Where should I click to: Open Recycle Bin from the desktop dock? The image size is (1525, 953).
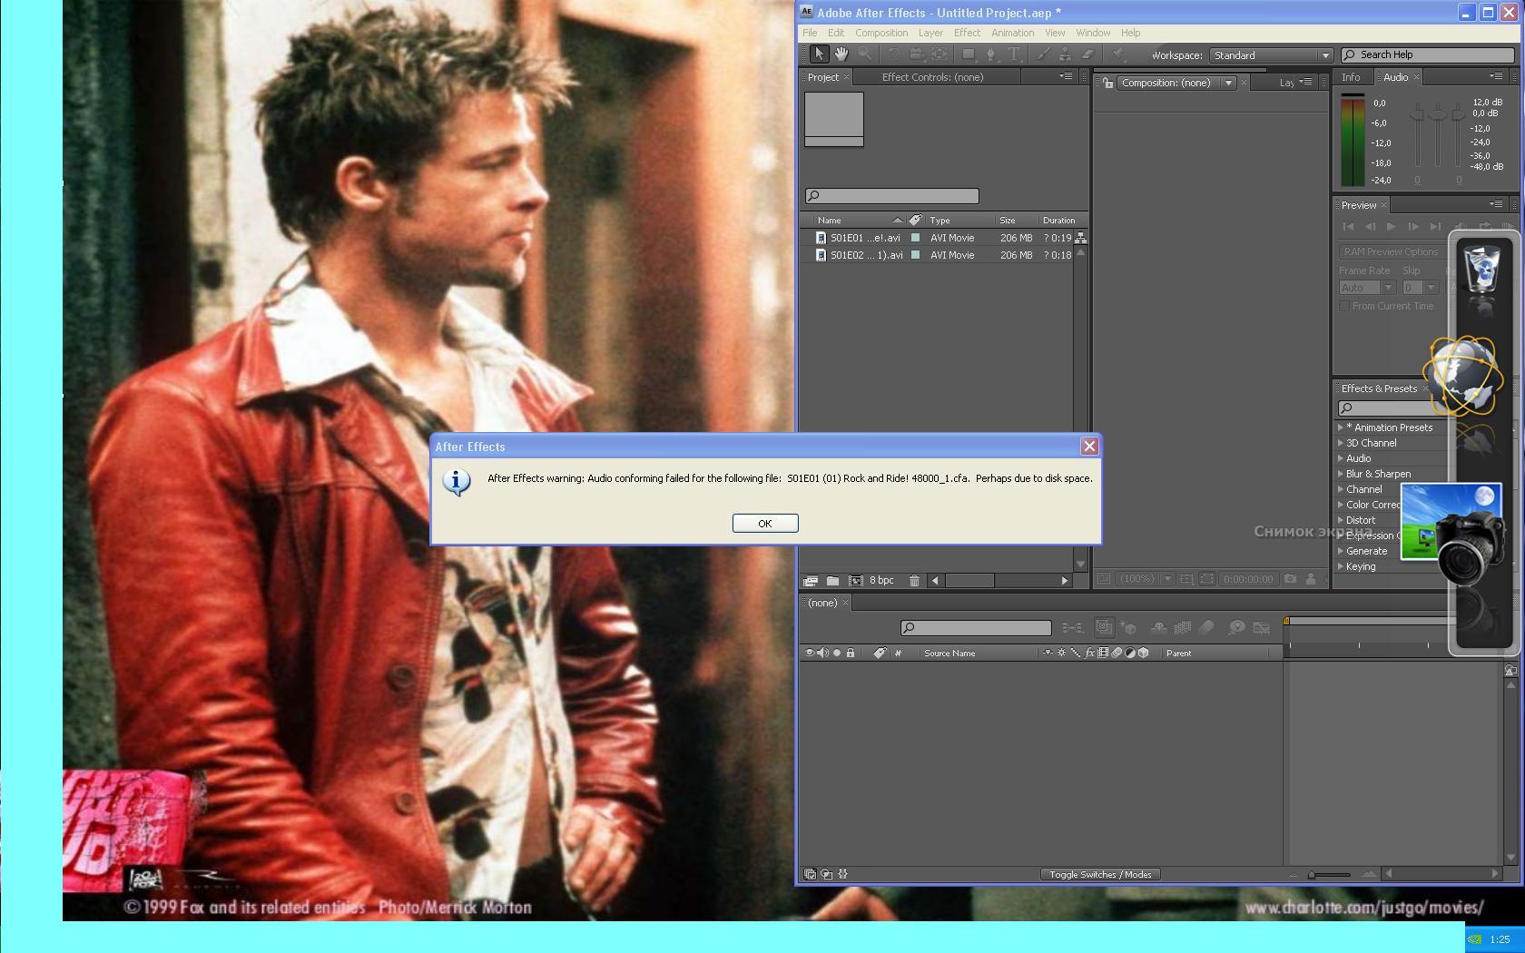point(1482,269)
